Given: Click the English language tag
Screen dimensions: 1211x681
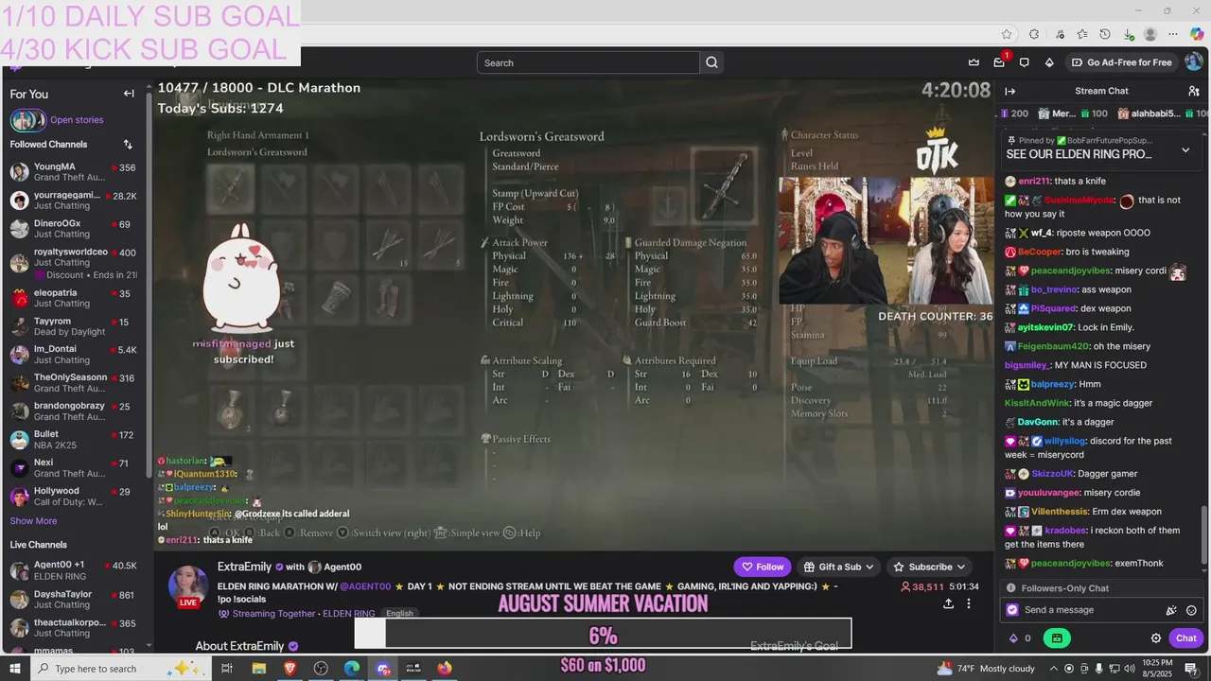Looking at the screenshot, I should coord(399,614).
